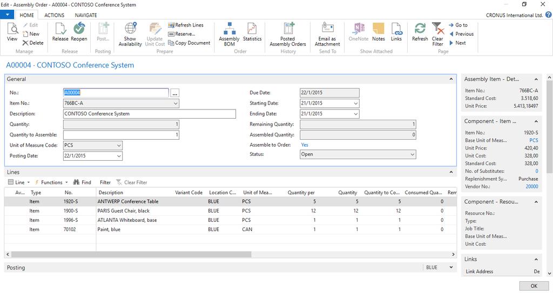This screenshot has width=553, height=293.
Task: Open Notes in Show Attached group
Action: pyautogui.click(x=379, y=32)
